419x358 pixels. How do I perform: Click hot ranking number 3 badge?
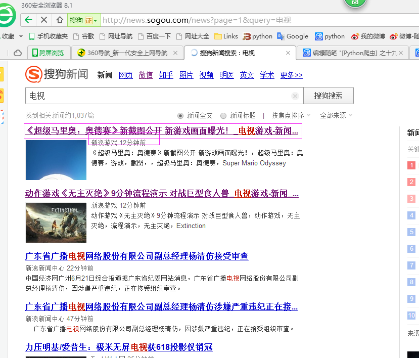(411, 199)
